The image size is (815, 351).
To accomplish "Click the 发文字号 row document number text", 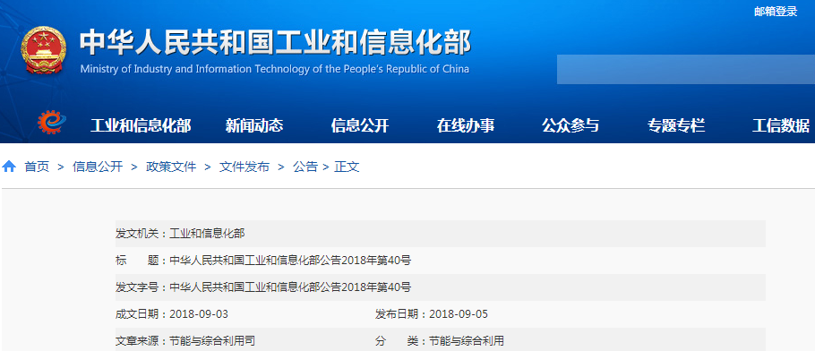I will pos(290,287).
